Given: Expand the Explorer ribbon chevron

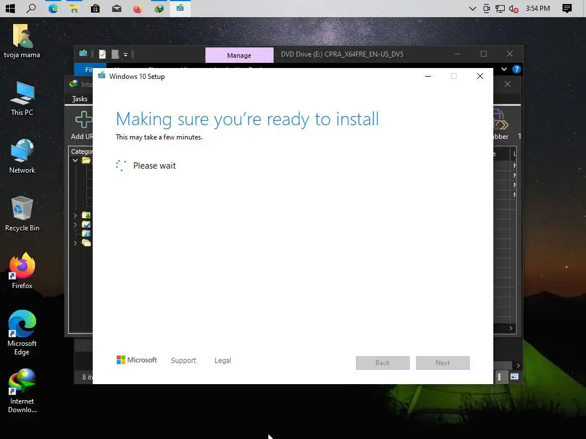Looking at the screenshot, I should point(504,69).
